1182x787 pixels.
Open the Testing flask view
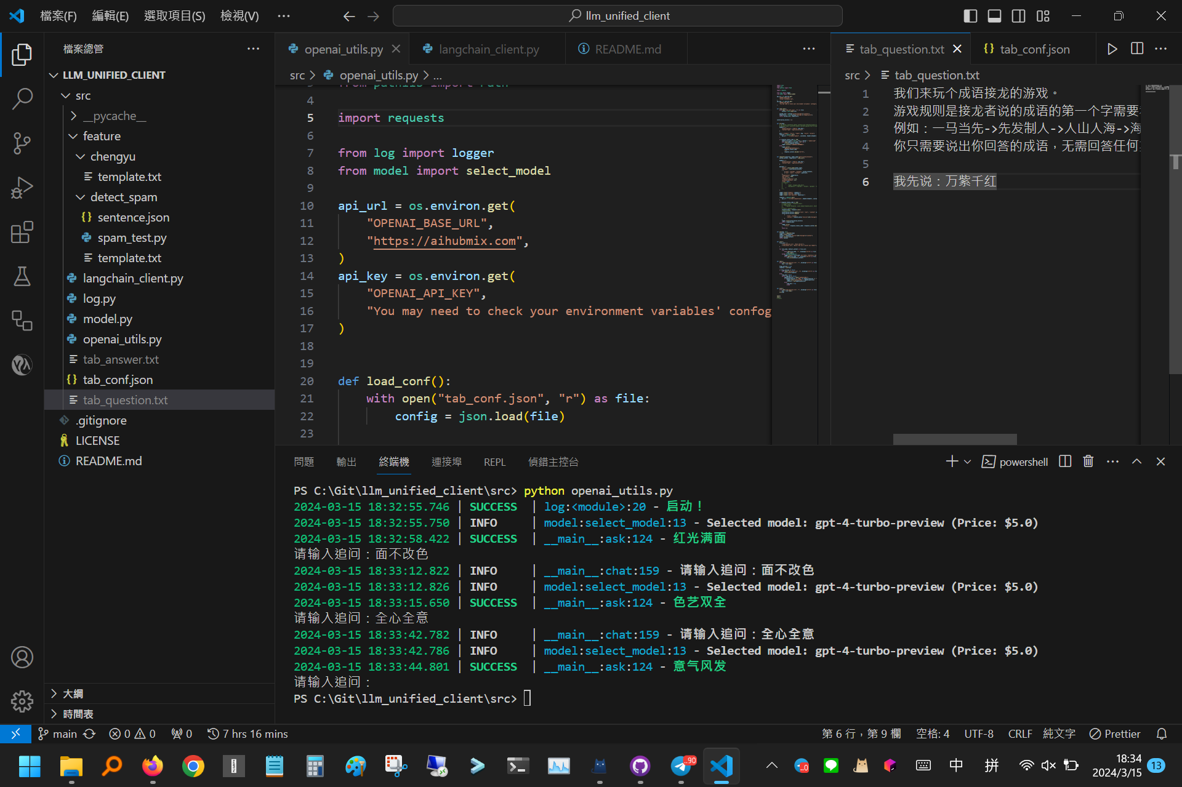(22, 276)
